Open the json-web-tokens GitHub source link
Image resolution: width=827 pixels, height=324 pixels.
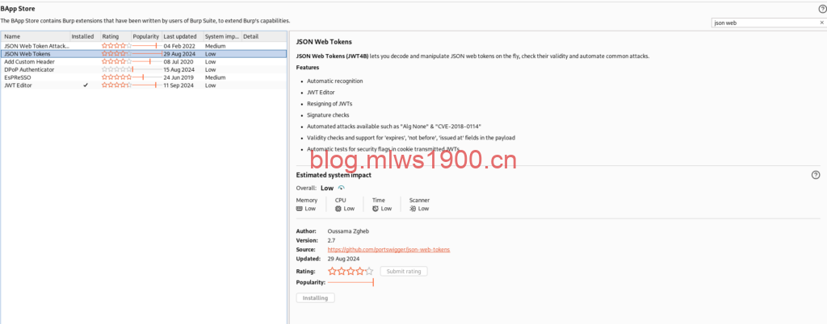(x=388, y=249)
